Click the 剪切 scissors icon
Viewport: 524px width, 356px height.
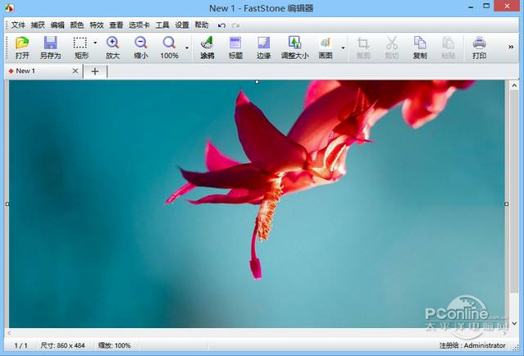[x=392, y=48]
